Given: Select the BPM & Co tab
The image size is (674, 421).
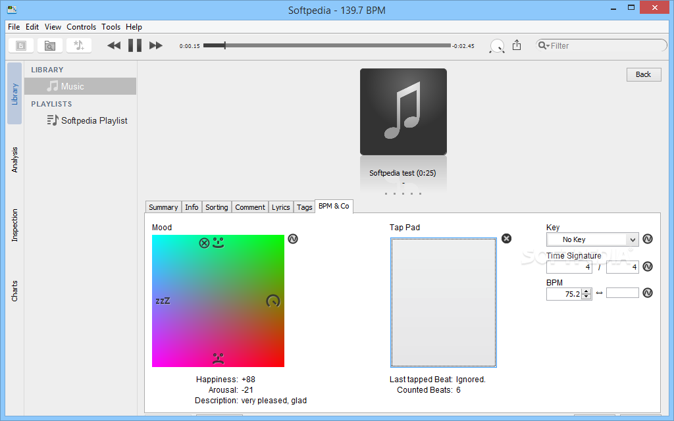Looking at the screenshot, I should pos(334,206).
